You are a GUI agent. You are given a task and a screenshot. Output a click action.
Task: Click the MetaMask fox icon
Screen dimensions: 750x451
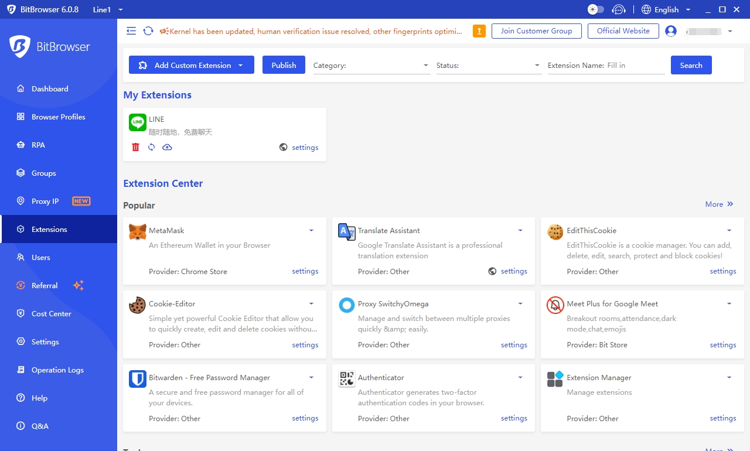[138, 232]
